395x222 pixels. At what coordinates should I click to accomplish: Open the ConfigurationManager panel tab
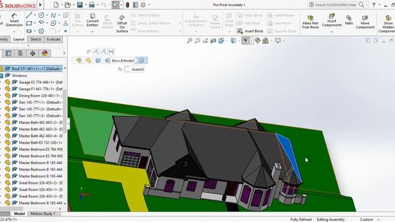tap(20, 53)
